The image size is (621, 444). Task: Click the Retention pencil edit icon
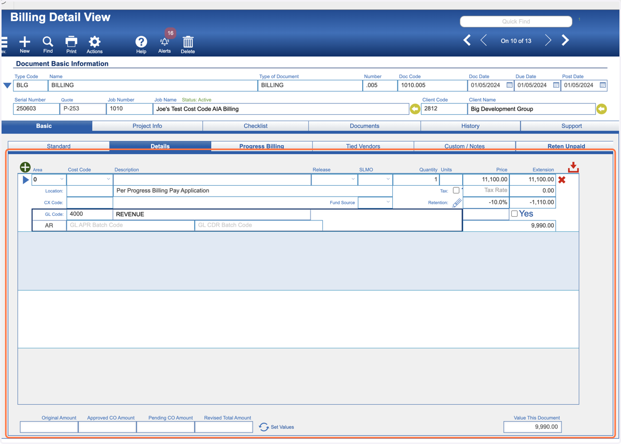[x=456, y=203]
